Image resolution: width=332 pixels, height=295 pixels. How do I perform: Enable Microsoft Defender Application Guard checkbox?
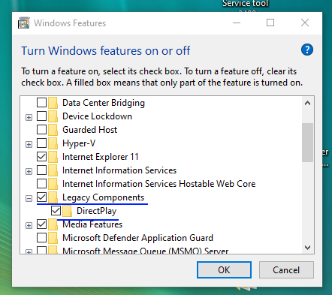coord(41,238)
